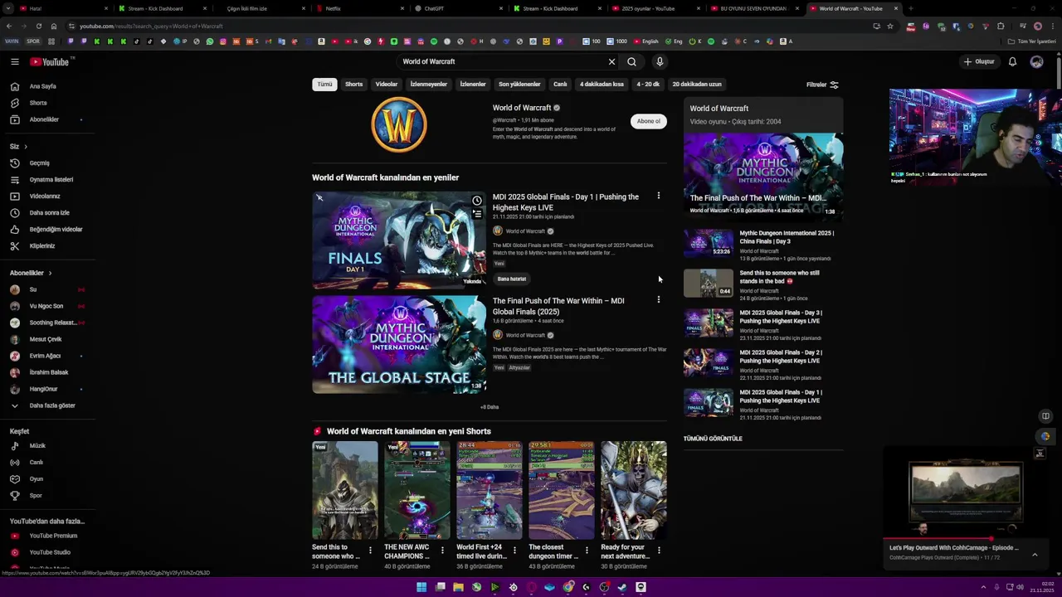
Task: Play 'THE NEW AWC CHAMPIONS' short thumbnail
Action: coord(417,490)
